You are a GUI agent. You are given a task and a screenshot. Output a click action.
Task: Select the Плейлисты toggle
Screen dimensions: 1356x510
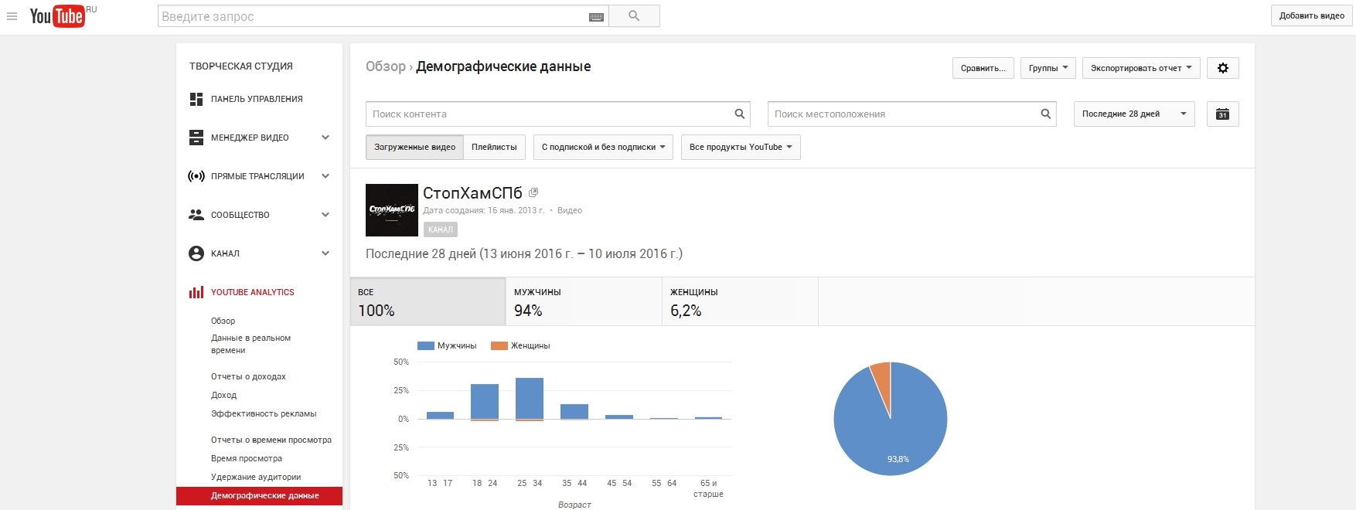click(495, 147)
